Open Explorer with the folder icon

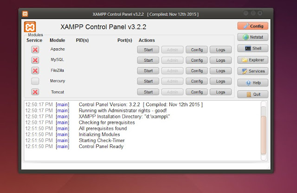(x=252, y=60)
